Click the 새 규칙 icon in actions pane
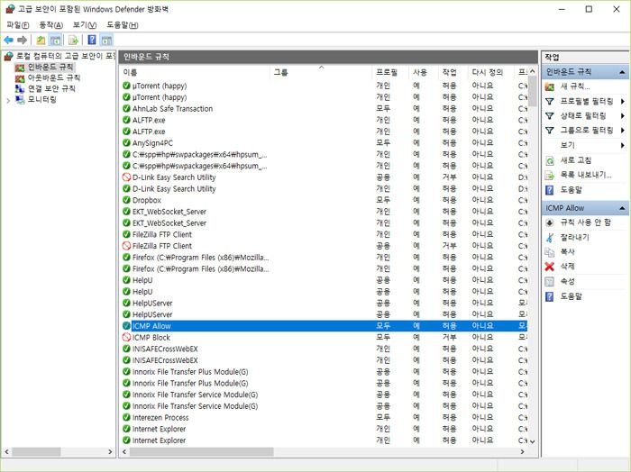Viewport: 631px width, 472px height. (550, 86)
